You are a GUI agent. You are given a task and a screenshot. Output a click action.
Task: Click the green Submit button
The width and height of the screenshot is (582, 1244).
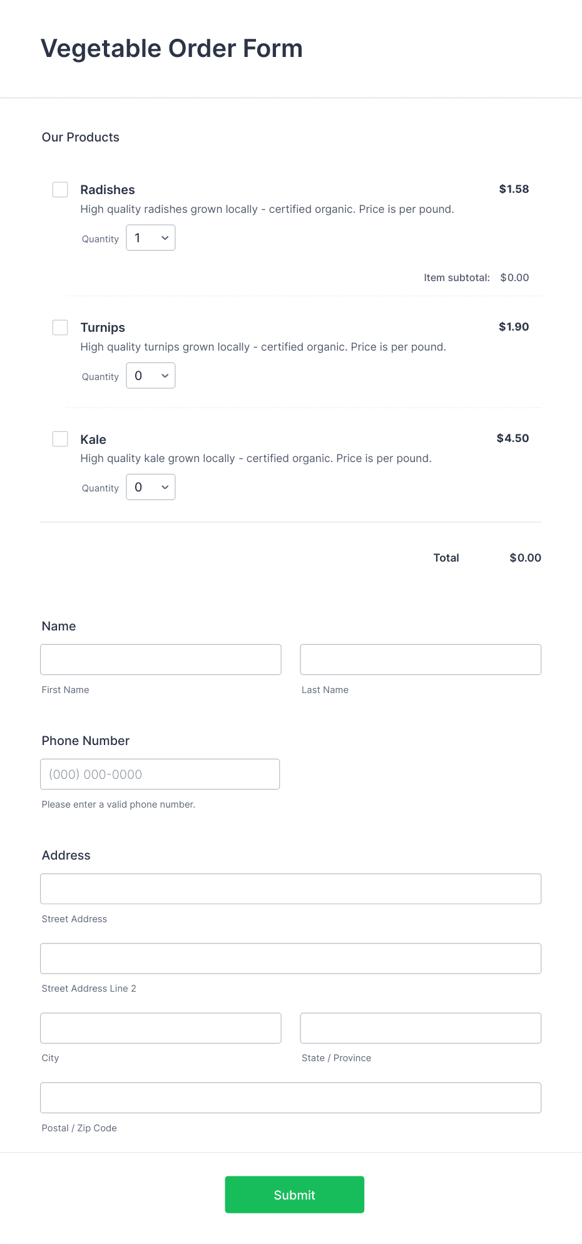pos(294,1195)
